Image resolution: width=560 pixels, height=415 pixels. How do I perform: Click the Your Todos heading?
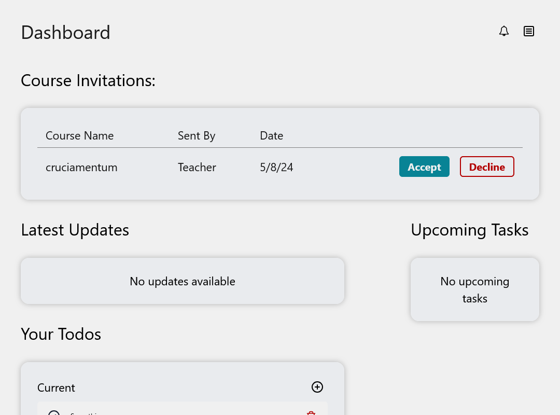61,334
